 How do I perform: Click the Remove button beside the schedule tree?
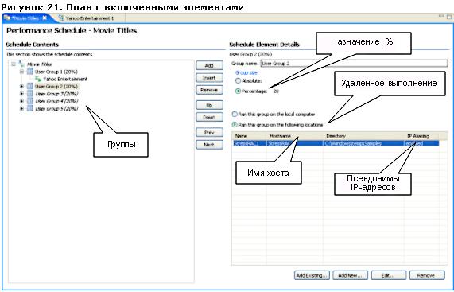[209, 90]
